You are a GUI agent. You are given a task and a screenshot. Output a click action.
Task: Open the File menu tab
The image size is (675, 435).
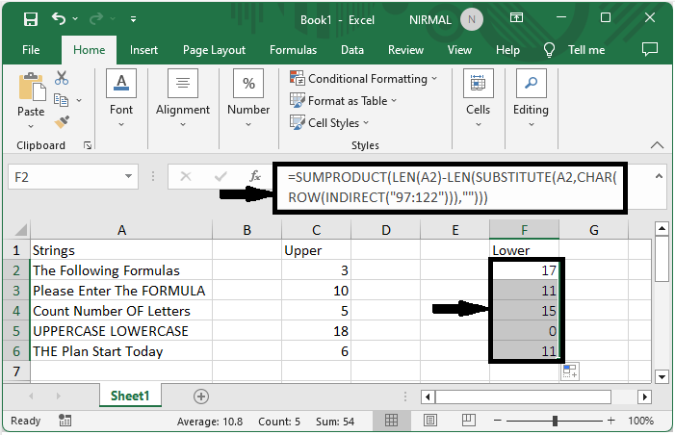(31, 50)
